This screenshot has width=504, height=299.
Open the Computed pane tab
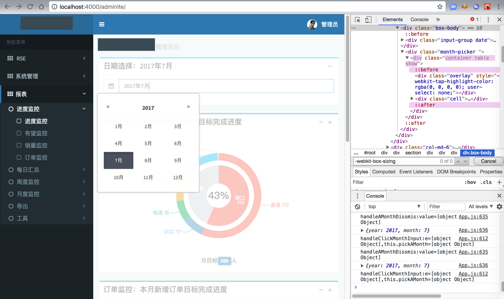(x=384, y=172)
